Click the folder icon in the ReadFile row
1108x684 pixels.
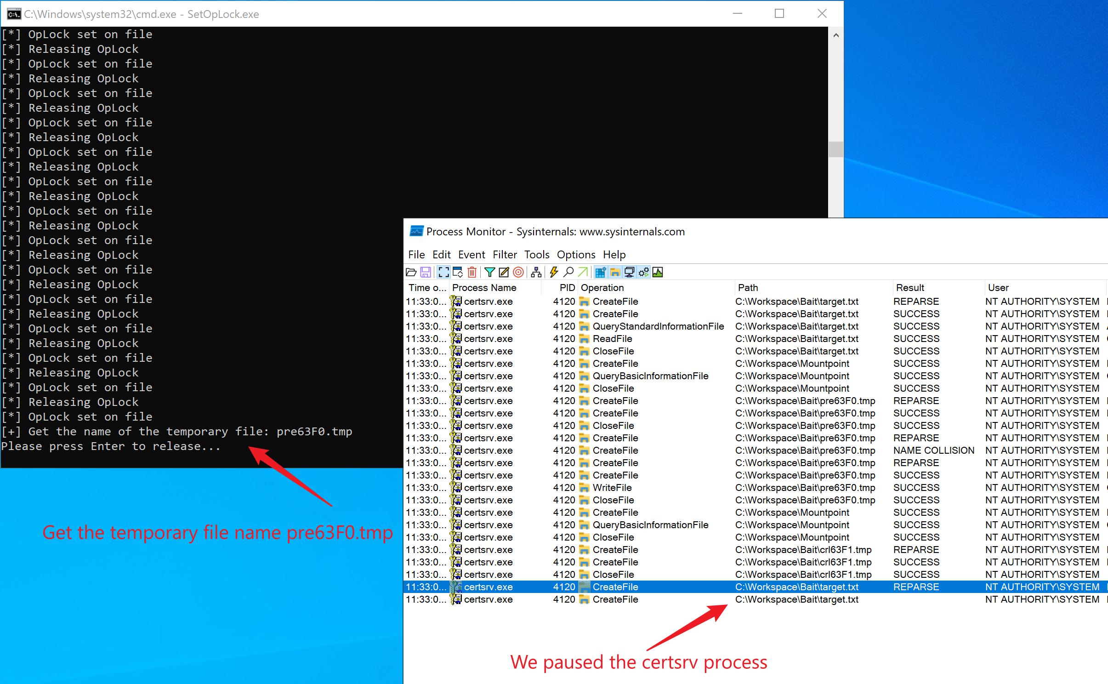click(x=584, y=339)
